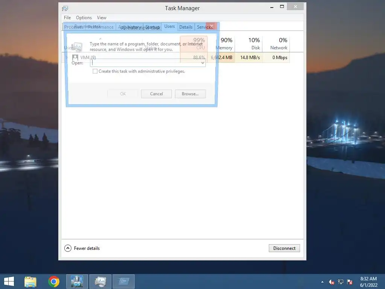This screenshot has height=289, width=385.
Task: Cancel the Create new task dialog
Action: (156, 94)
